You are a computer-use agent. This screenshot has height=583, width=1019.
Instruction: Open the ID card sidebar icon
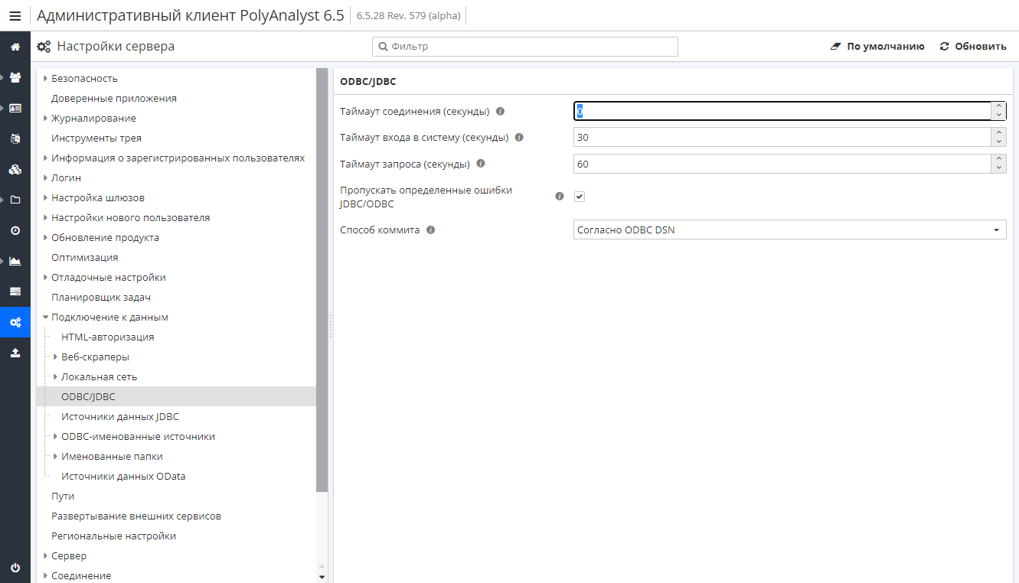pyautogui.click(x=15, y=108)
